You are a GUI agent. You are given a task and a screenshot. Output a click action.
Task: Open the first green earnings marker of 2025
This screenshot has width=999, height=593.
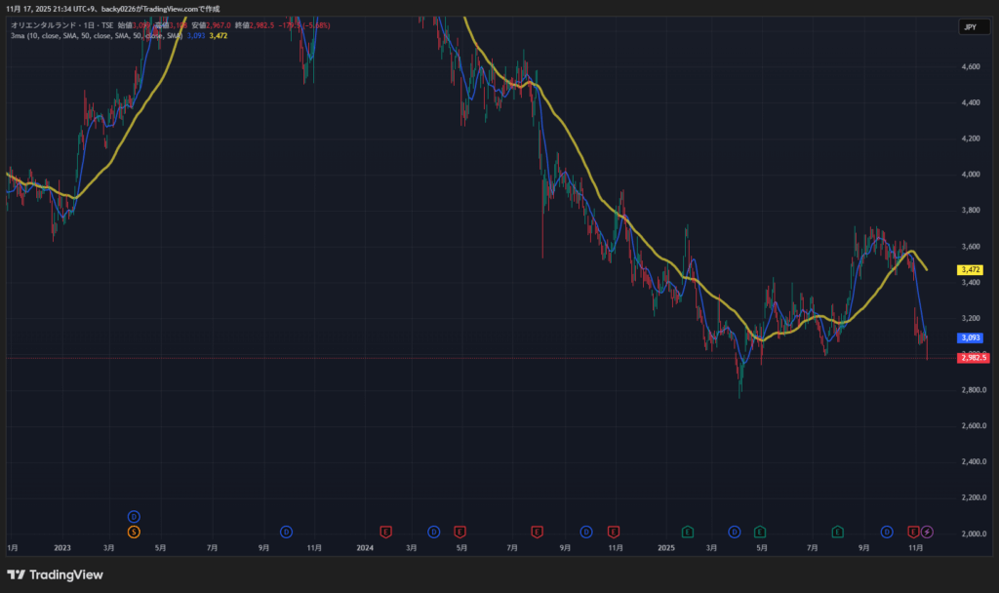tap(688, 532)
